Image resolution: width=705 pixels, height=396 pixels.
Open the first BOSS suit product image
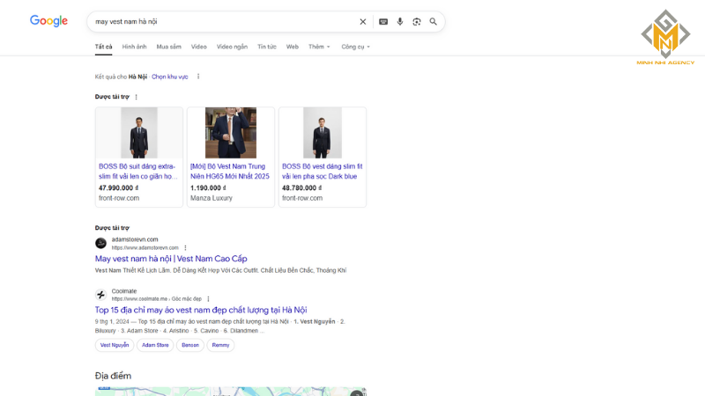(x=139, y=133)
